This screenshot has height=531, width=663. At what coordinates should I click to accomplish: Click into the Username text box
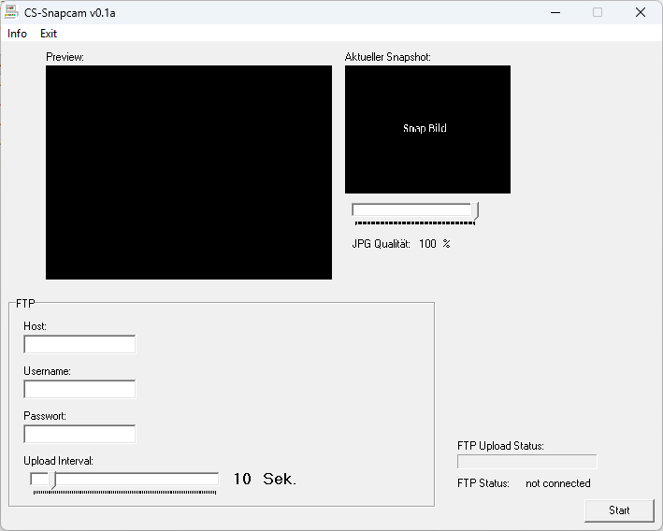[x=79, y=389]
